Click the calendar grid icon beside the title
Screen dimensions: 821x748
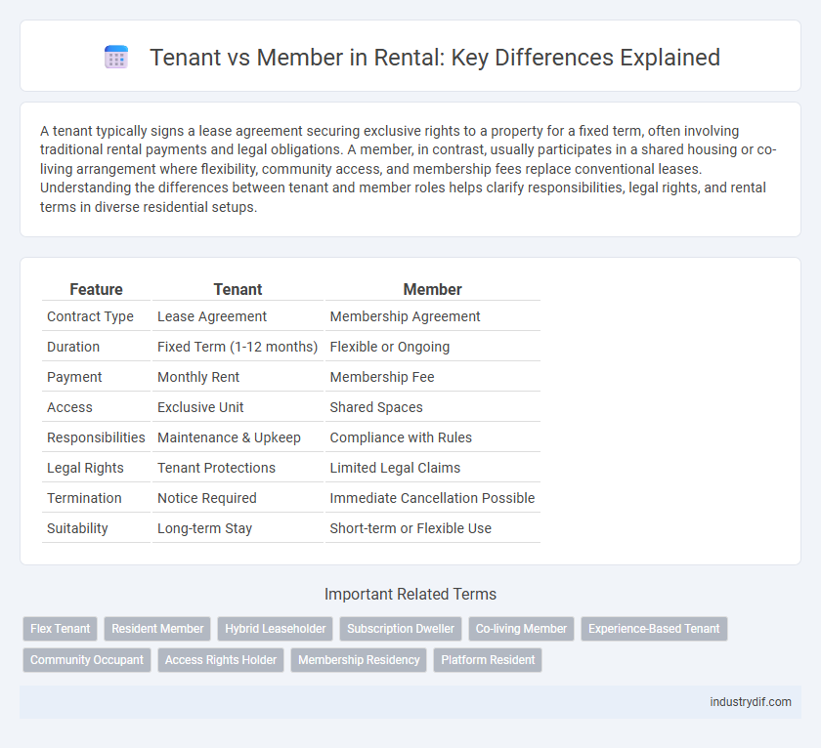[x=116, y=57]
